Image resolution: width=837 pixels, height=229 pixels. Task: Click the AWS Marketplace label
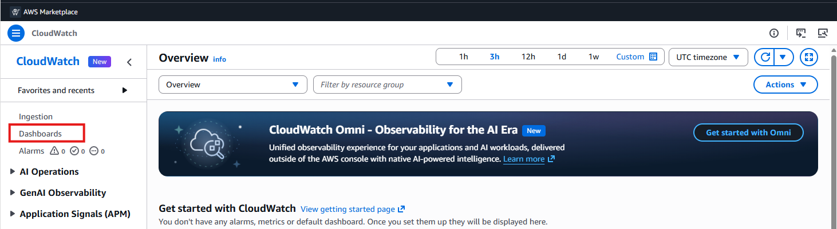(50, 11)
